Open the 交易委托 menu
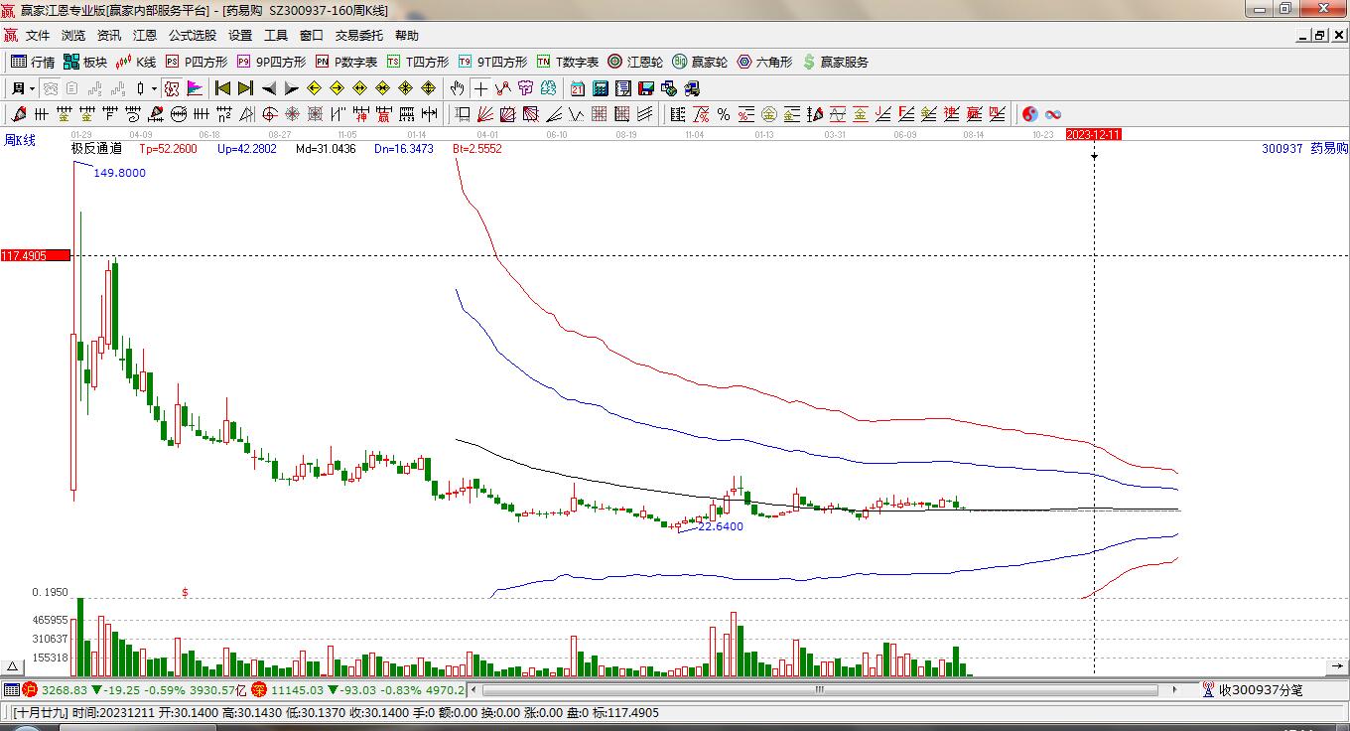This screenshot has width=1350, height=731. pos(358,36)
